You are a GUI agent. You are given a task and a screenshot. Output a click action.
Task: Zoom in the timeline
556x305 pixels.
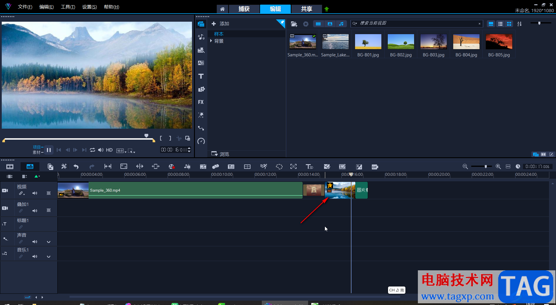(x=498, y=167)
